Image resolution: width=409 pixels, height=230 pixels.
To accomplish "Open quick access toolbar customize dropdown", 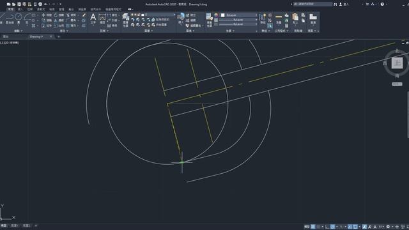I will (x=61, y=4).
